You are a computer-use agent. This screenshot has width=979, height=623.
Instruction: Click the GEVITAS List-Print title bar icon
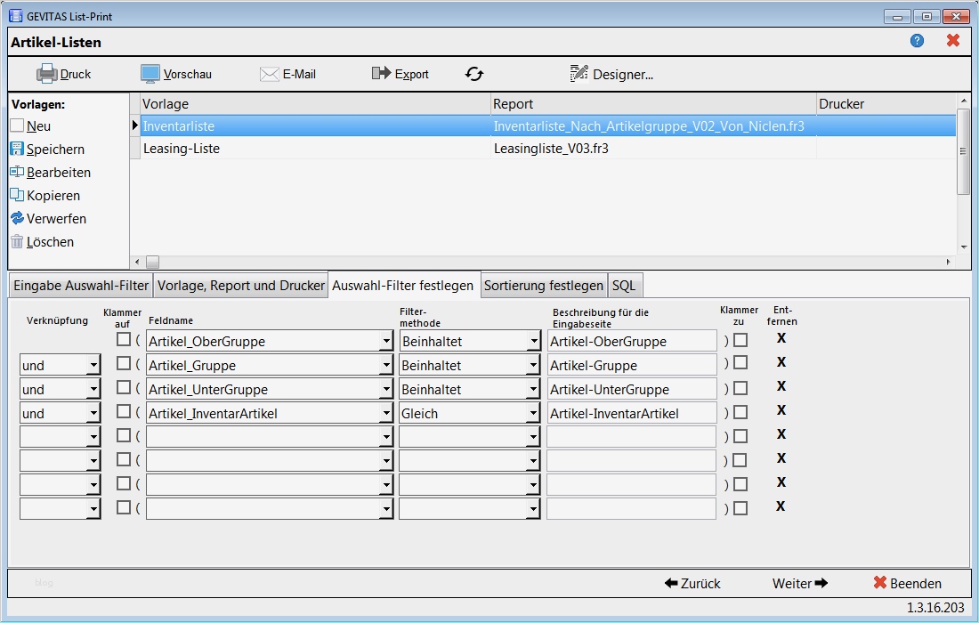click(16, 16)
